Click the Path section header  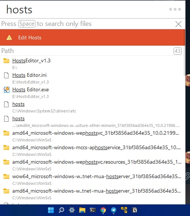click(x=7, y=51)
